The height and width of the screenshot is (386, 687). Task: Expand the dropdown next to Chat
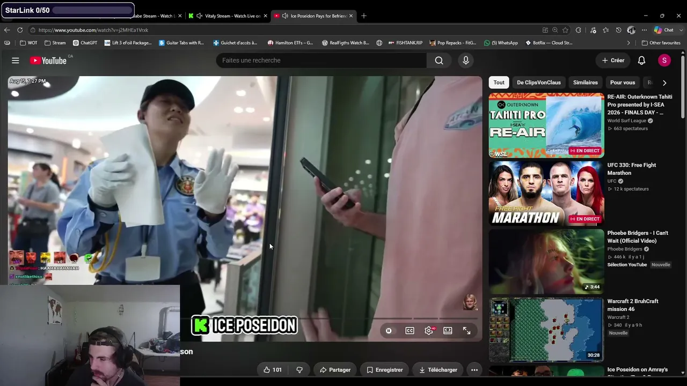click(680, 30)
